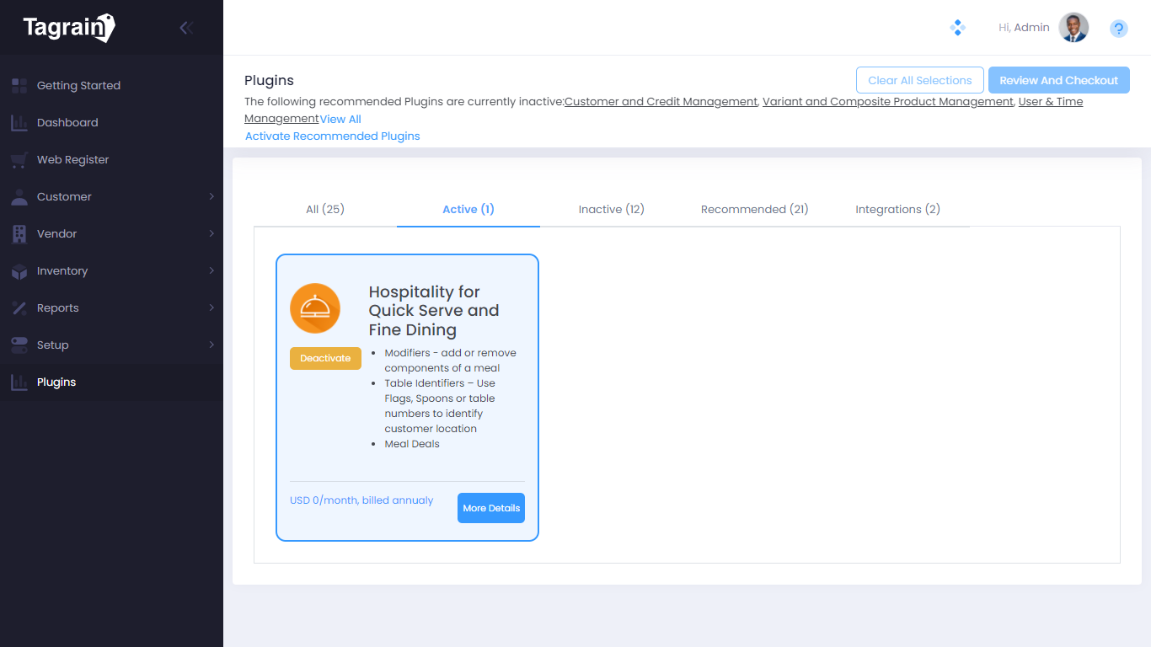1151x647 pixels.
Task: Switch to the Recommended (21) tab
Action: click(x=754, y=209)
